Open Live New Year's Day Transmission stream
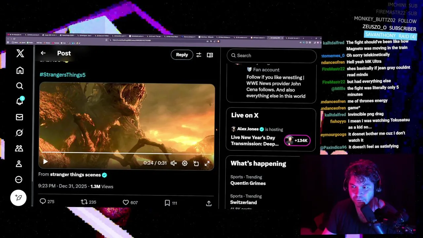This screenshot has height=238, width=423. pos(255,140)
